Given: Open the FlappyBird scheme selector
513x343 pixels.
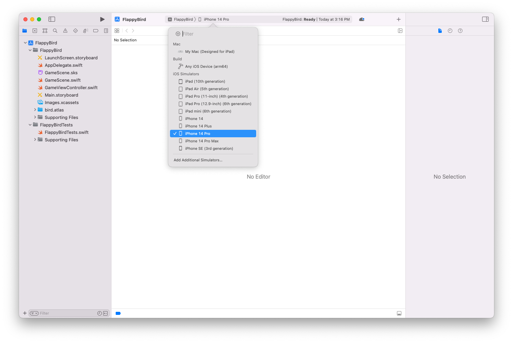Looking at the screenshot, I should pyautogui.click(x=180, y=19).
